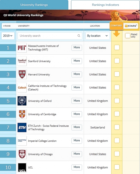Viewport: 140px width, 174px height.
Task: Enable the Rated only checkbox
Action: click(128, 36)
